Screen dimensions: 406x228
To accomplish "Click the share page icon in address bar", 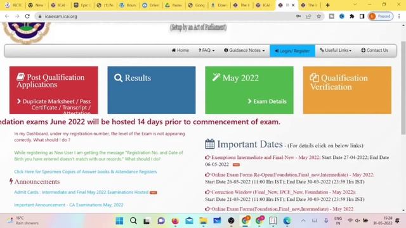I will coord(308,16).
